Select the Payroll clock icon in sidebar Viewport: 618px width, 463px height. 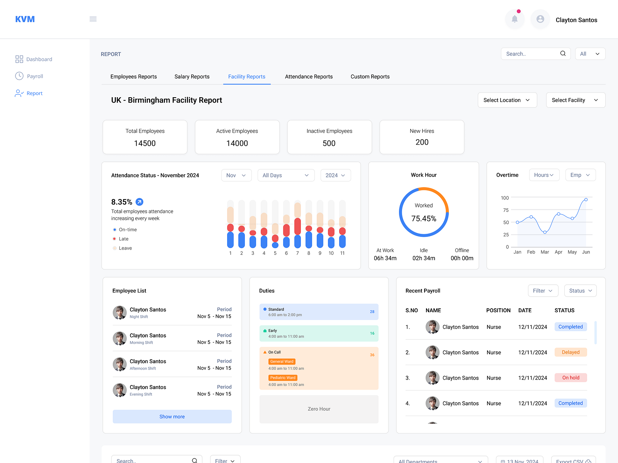[x=19, y=76]
